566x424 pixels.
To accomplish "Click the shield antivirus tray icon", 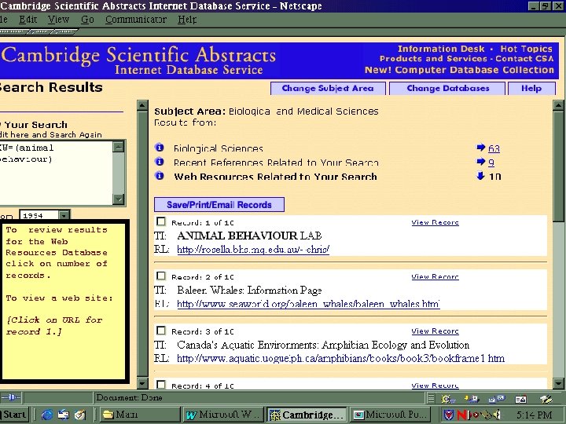I will (x=449, y=415).
